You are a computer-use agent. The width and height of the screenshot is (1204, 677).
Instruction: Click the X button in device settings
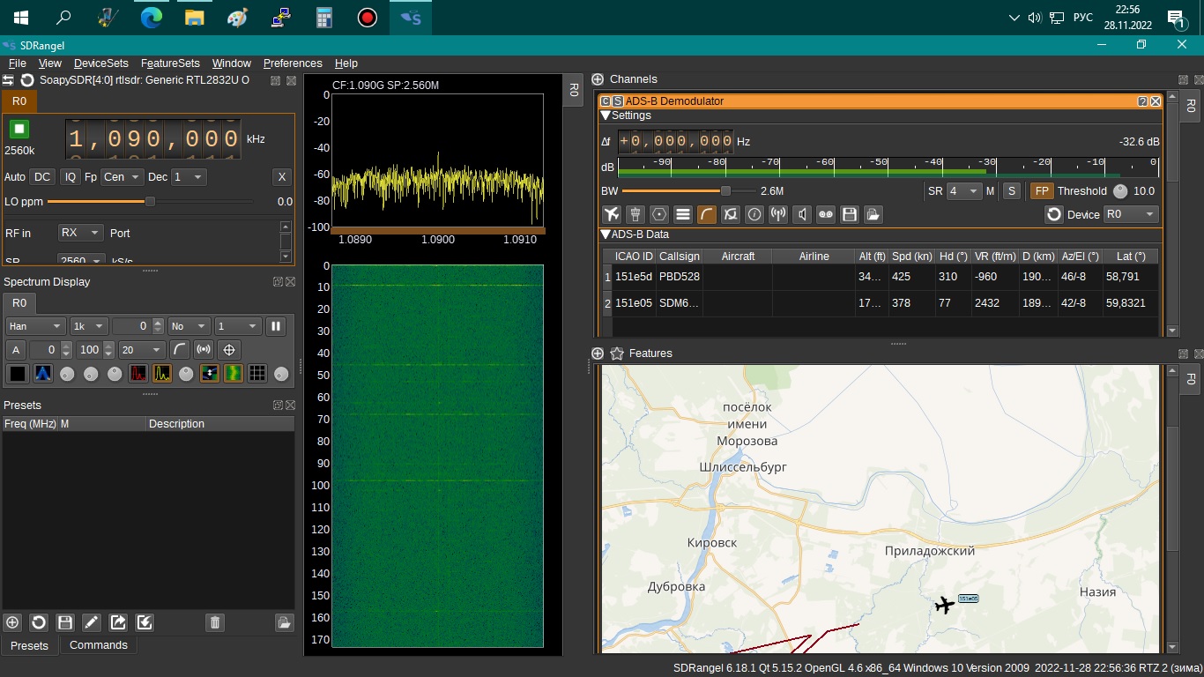281,176
